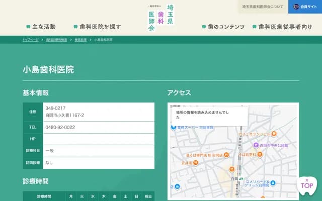The image size is (322, 201).
Task: Click the tooth icon beside 歯科医療従事者向け
Action: [x=254, y=27]
